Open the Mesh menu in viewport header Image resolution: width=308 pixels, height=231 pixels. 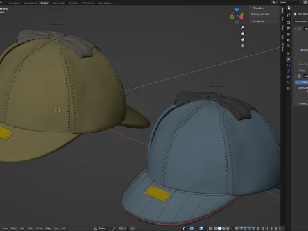[30, 228]
